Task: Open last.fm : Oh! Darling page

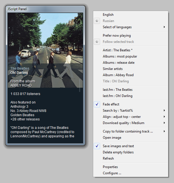Action: [117, 96]
